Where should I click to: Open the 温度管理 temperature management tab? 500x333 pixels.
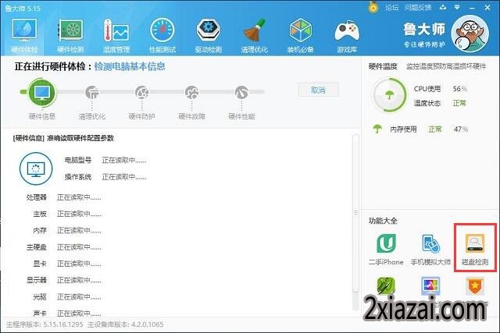click(x=116, y=35)
